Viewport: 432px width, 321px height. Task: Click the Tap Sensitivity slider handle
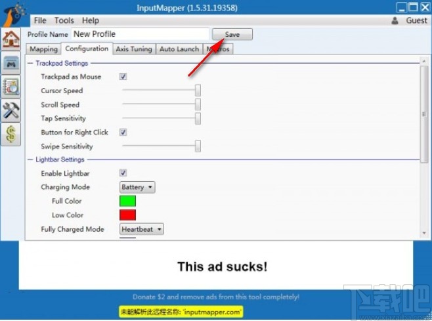(x=198, y=118)
